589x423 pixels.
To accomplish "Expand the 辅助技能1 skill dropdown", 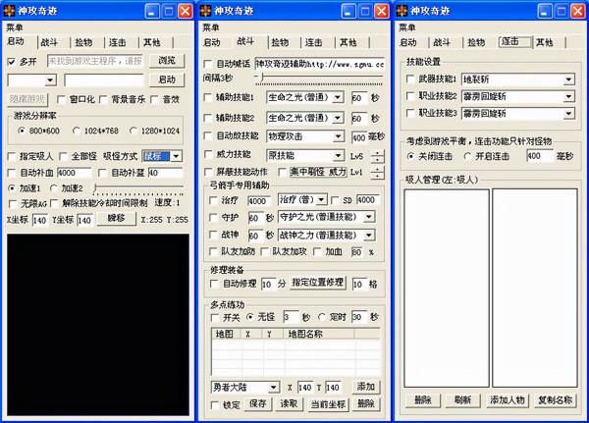I will coord(337,98).
